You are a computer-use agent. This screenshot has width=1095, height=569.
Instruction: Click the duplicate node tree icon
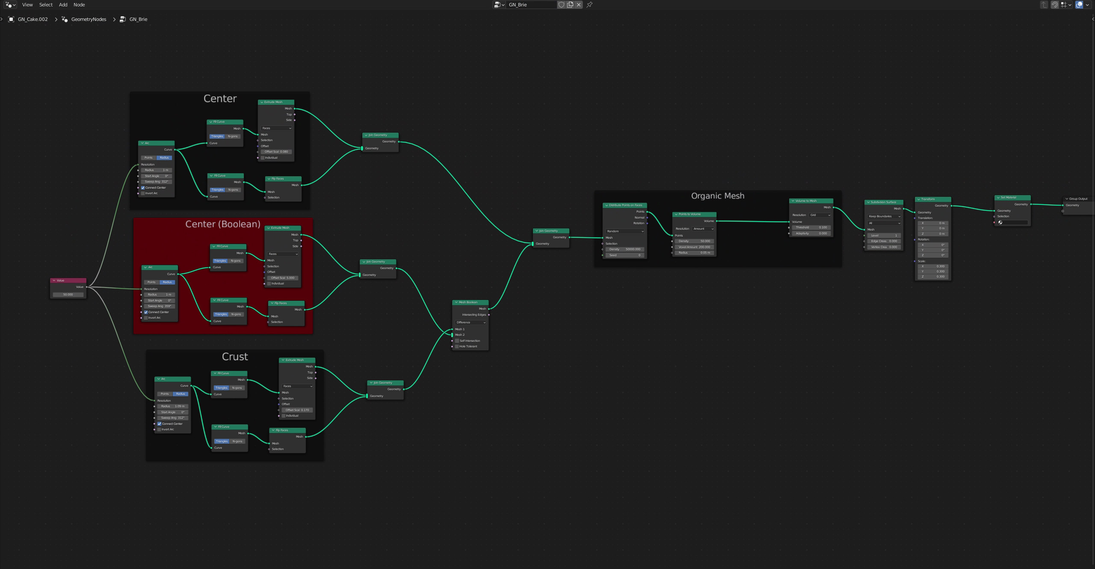coord(570,5)
